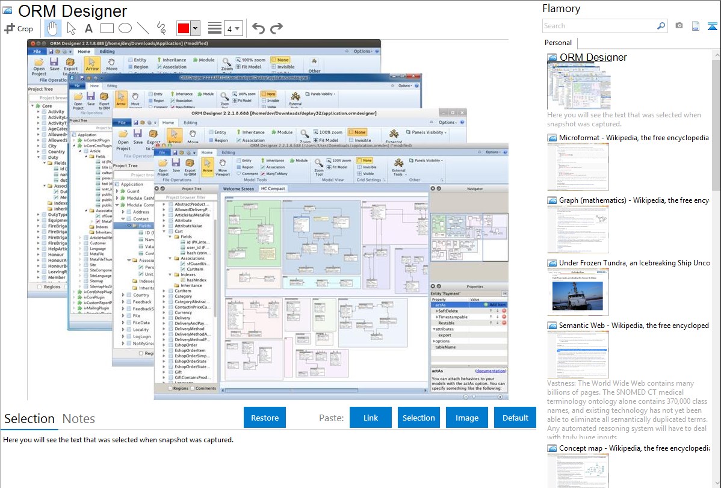Viewport: 721px width, 488px height.
Task: Paste as Selection
Action: [x=418, y=418]
